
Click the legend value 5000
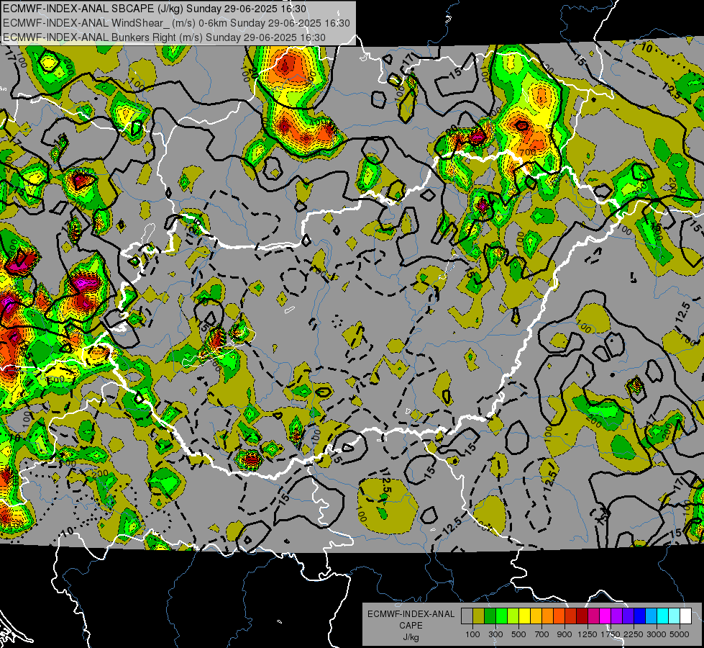pos(680,634)
